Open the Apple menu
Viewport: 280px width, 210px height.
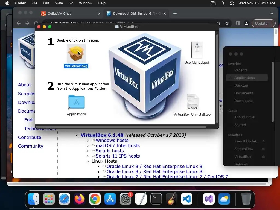7,3
